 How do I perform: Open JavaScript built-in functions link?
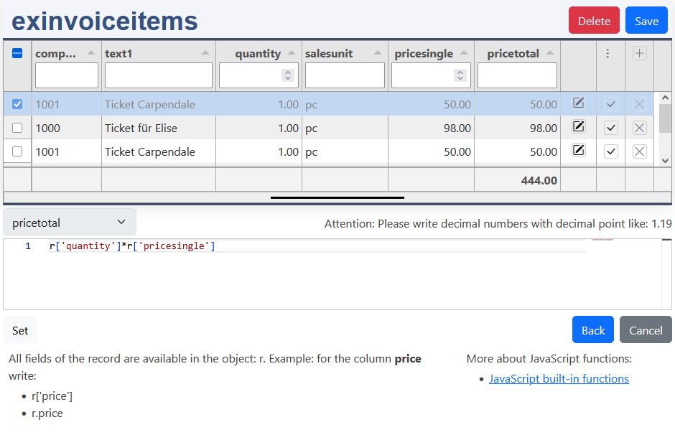pos(559,378)
